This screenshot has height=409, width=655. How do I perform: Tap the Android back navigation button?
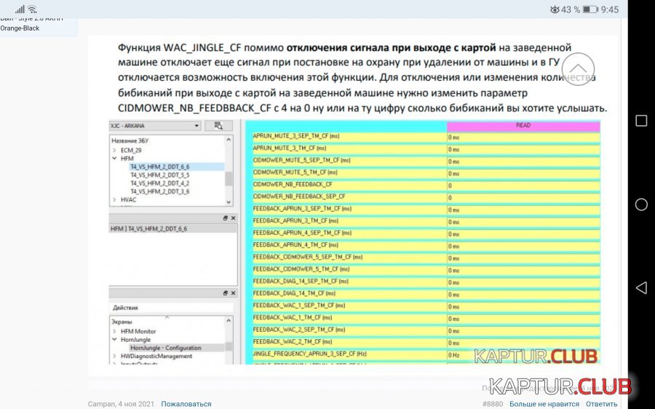641,287
